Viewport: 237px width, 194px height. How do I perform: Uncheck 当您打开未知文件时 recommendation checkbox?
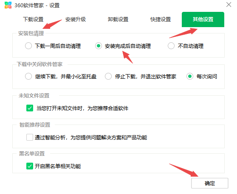tap(30, 108)
